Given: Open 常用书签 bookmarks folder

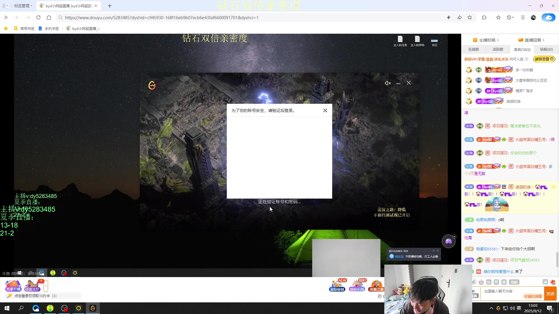Looking at the screenshot, I should coord(24,28).
